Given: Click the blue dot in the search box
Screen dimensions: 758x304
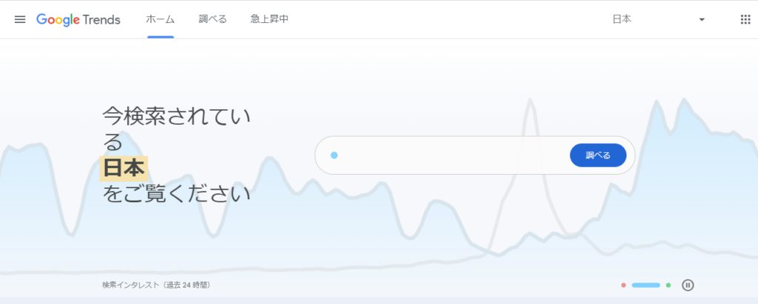Looking at the screenshot, I should click(334, 155).
